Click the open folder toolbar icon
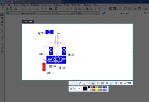This screenshot has height=102, width=149. coord(7,9)
